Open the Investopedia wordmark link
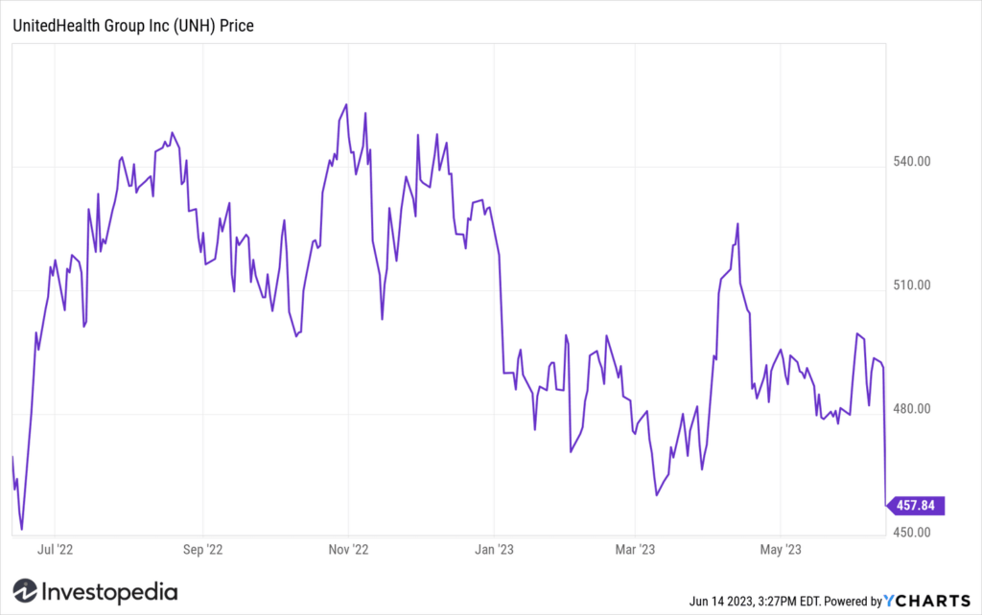The image size is (982, 615). click(x=109, y=592)
